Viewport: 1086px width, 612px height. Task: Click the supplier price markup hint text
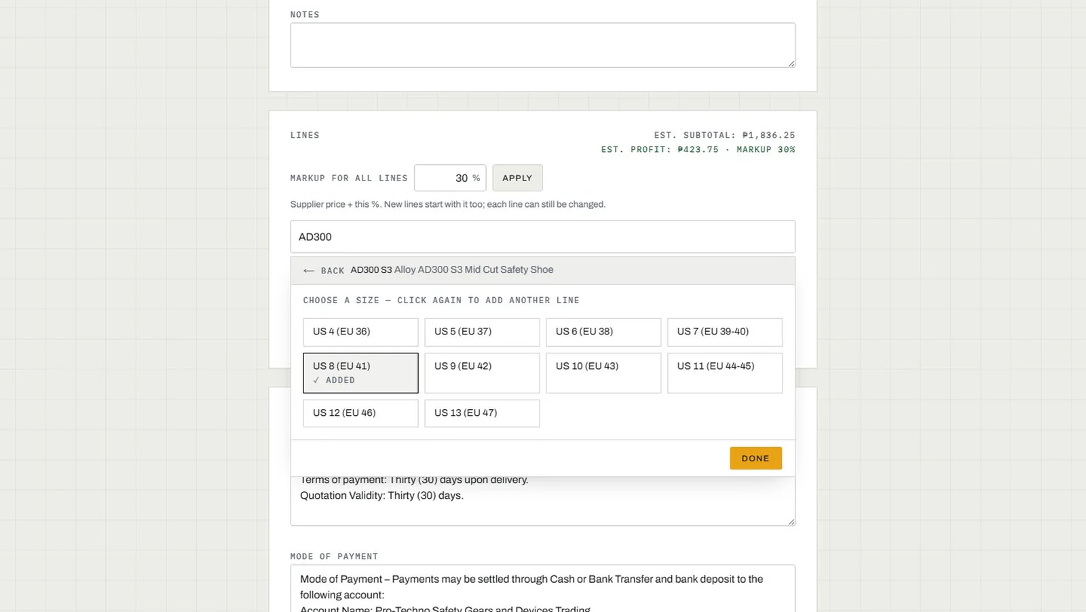pyautogui.click(x=448, y=204)
